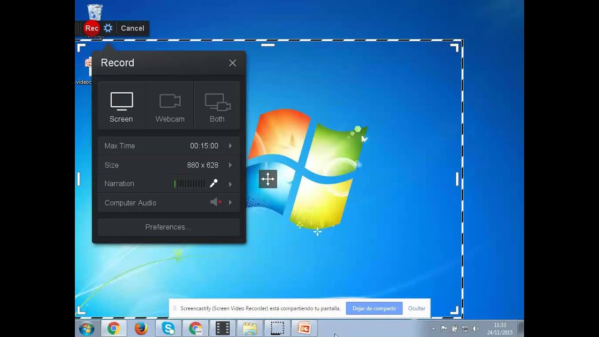This screenshot has height=337, width=599.
Task: Click the 880 x 628 size value
Action: (x=203, y=165)
